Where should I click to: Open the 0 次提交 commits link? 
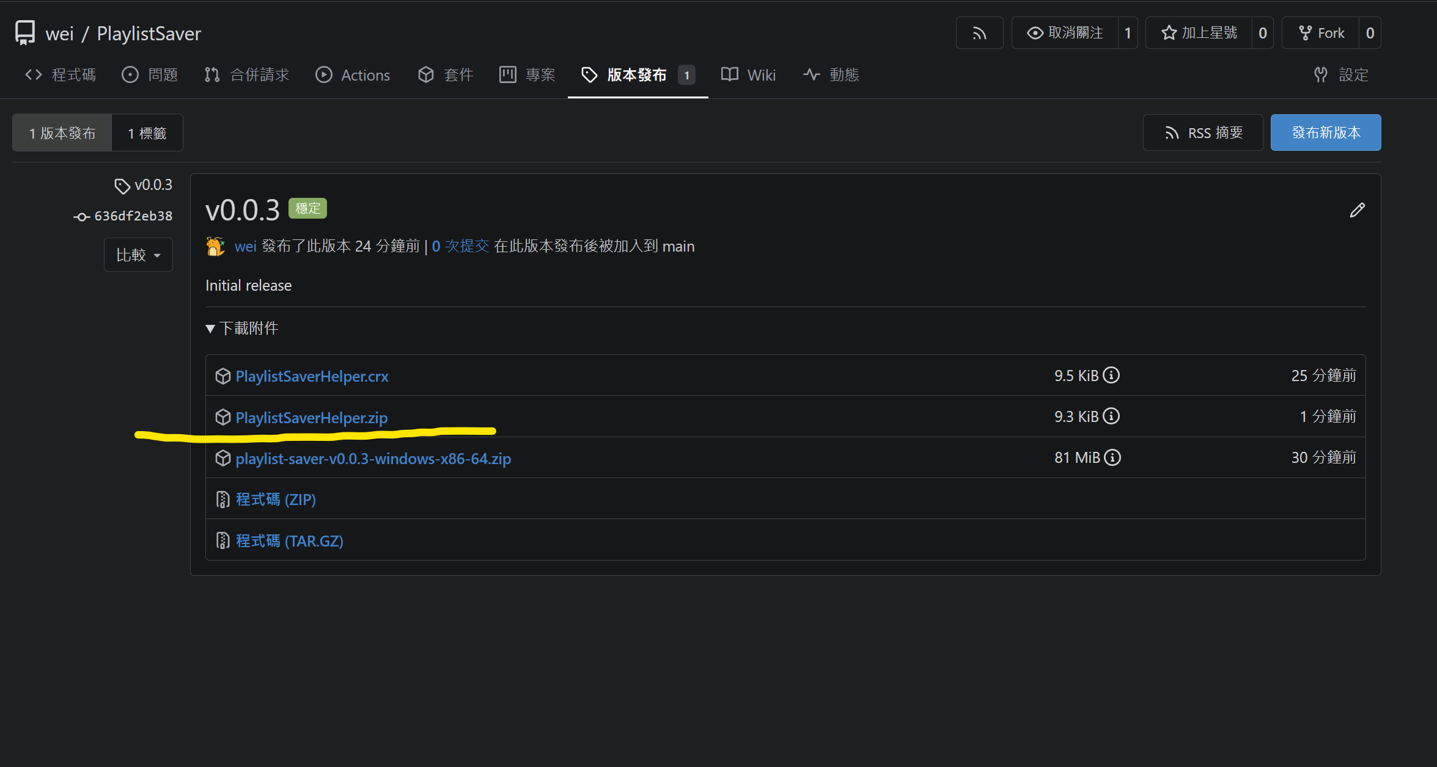[x=460, y=246]
